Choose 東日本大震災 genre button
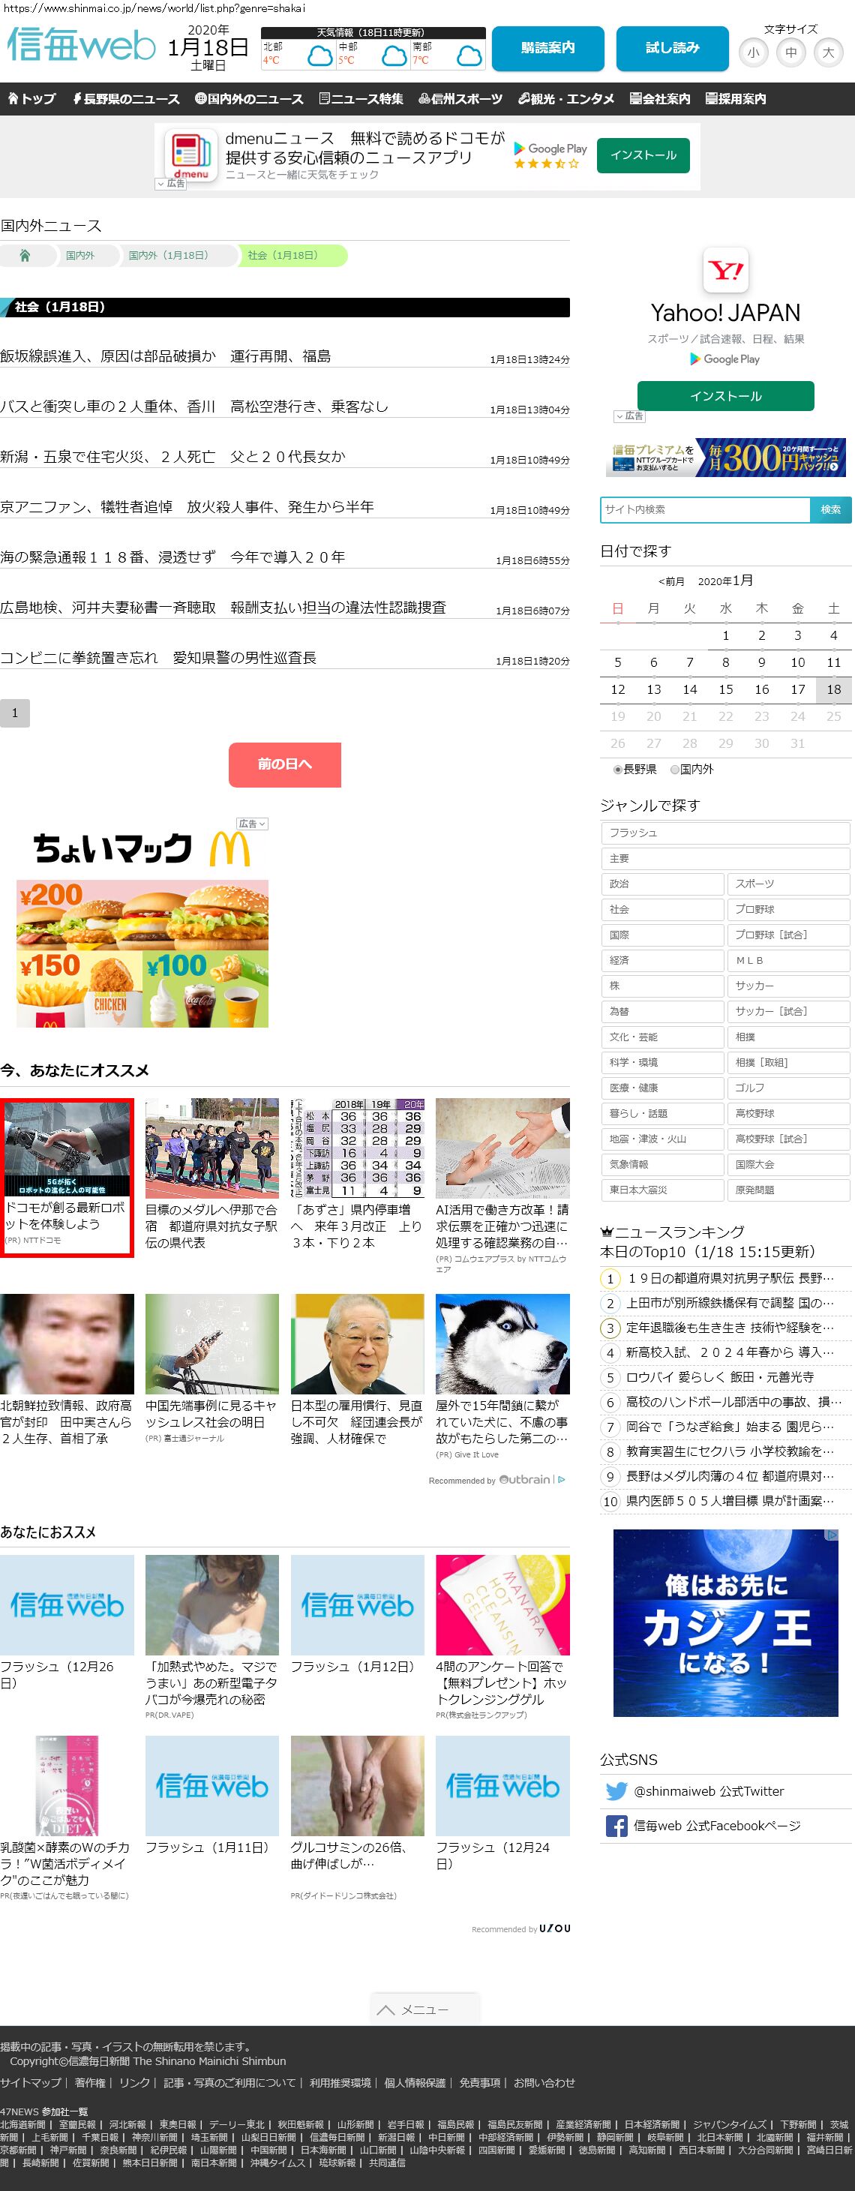This screenshot has width=855, height=2191. pyautogui.click(x=663, y=1190)
